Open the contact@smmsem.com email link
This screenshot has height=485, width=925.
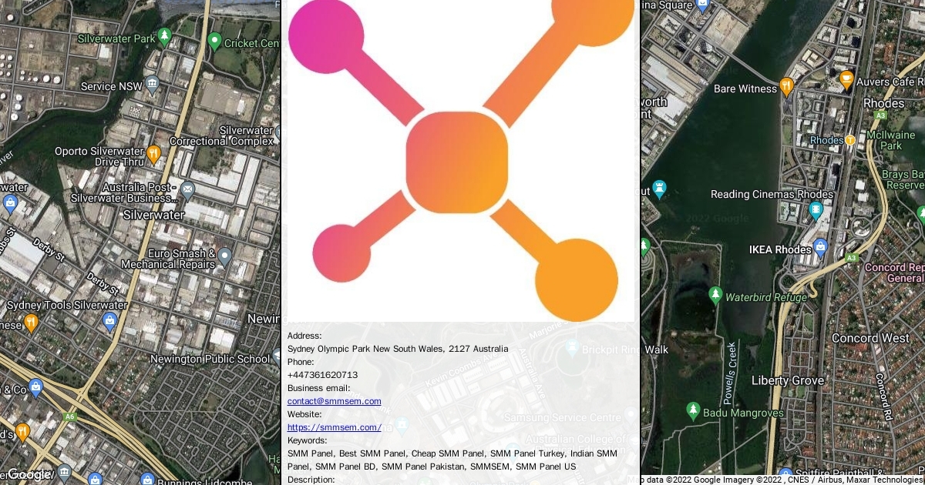[x=334, y=401]
